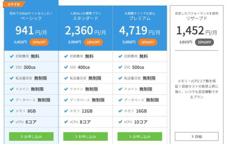This screenshot has height=144, width=226.
Task: Click the メモリ 8GB row in ベーシック
Action: point(31,111)
